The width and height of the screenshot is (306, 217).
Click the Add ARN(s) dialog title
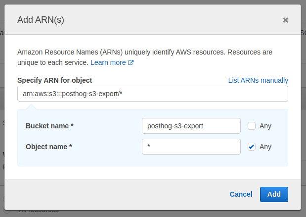pos(41,20)
